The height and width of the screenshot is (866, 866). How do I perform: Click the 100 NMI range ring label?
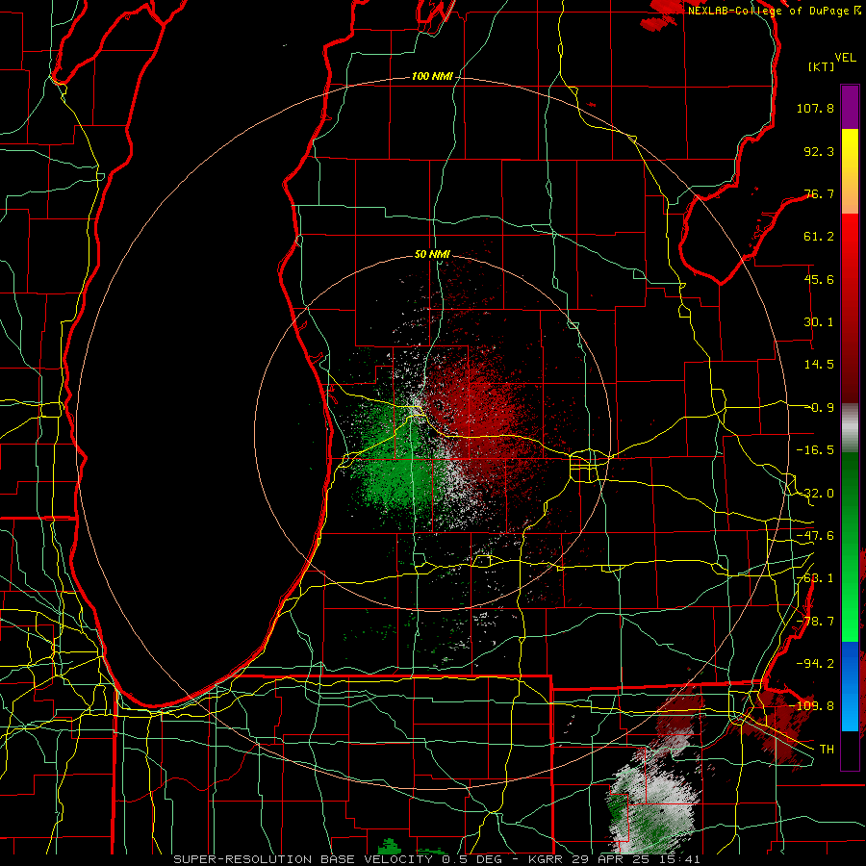(x=432, y=76)
